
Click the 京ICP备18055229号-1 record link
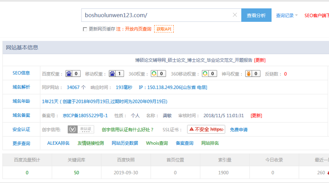(85, 116)
